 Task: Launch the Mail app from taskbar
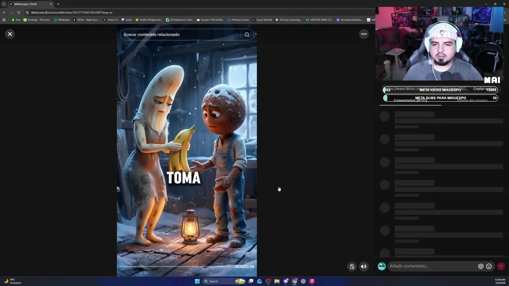click(x=260, y=281)
